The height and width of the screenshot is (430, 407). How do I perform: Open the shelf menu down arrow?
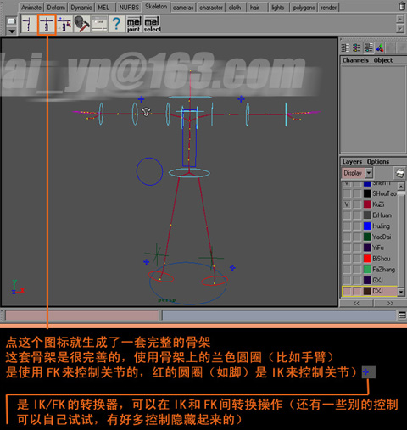[11, 31]
